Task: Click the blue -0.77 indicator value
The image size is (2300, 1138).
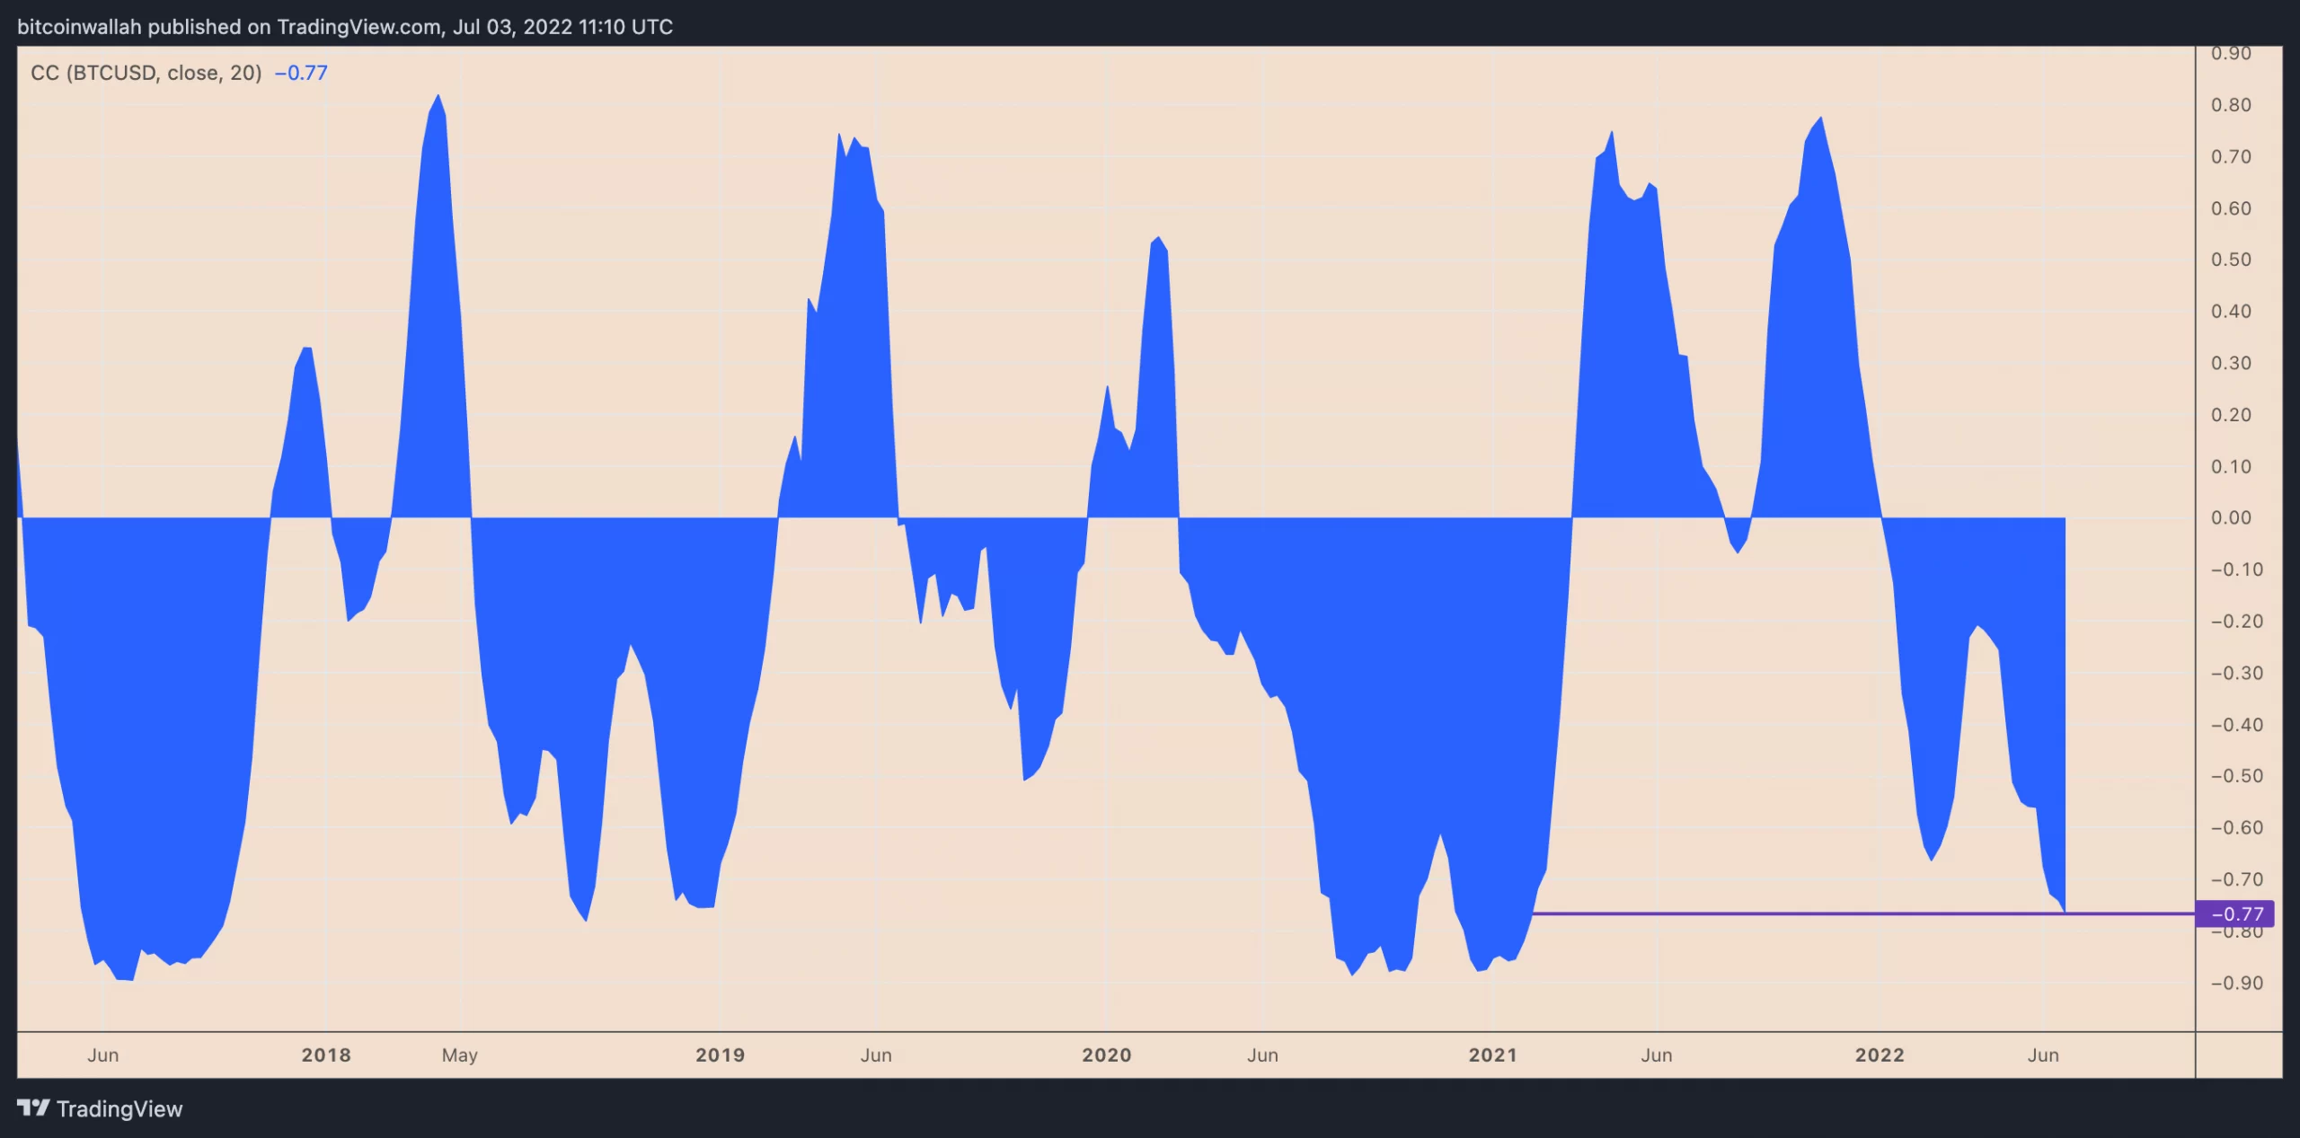Action: click(x=301, y=73)
